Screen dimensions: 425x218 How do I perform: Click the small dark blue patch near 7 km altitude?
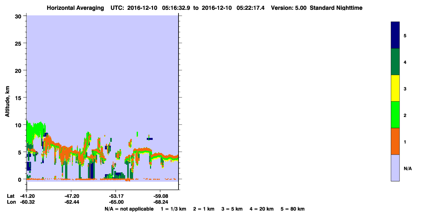pos(150,139)
